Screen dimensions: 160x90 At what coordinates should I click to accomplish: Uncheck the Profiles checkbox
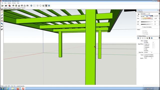click(x=144, y=42)
